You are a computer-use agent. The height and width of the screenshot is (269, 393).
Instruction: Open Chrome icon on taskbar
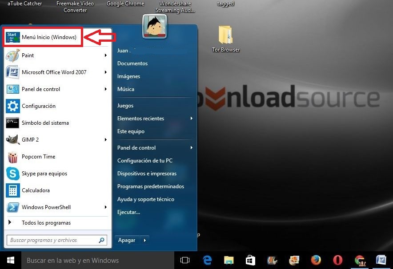pos(360,260)
